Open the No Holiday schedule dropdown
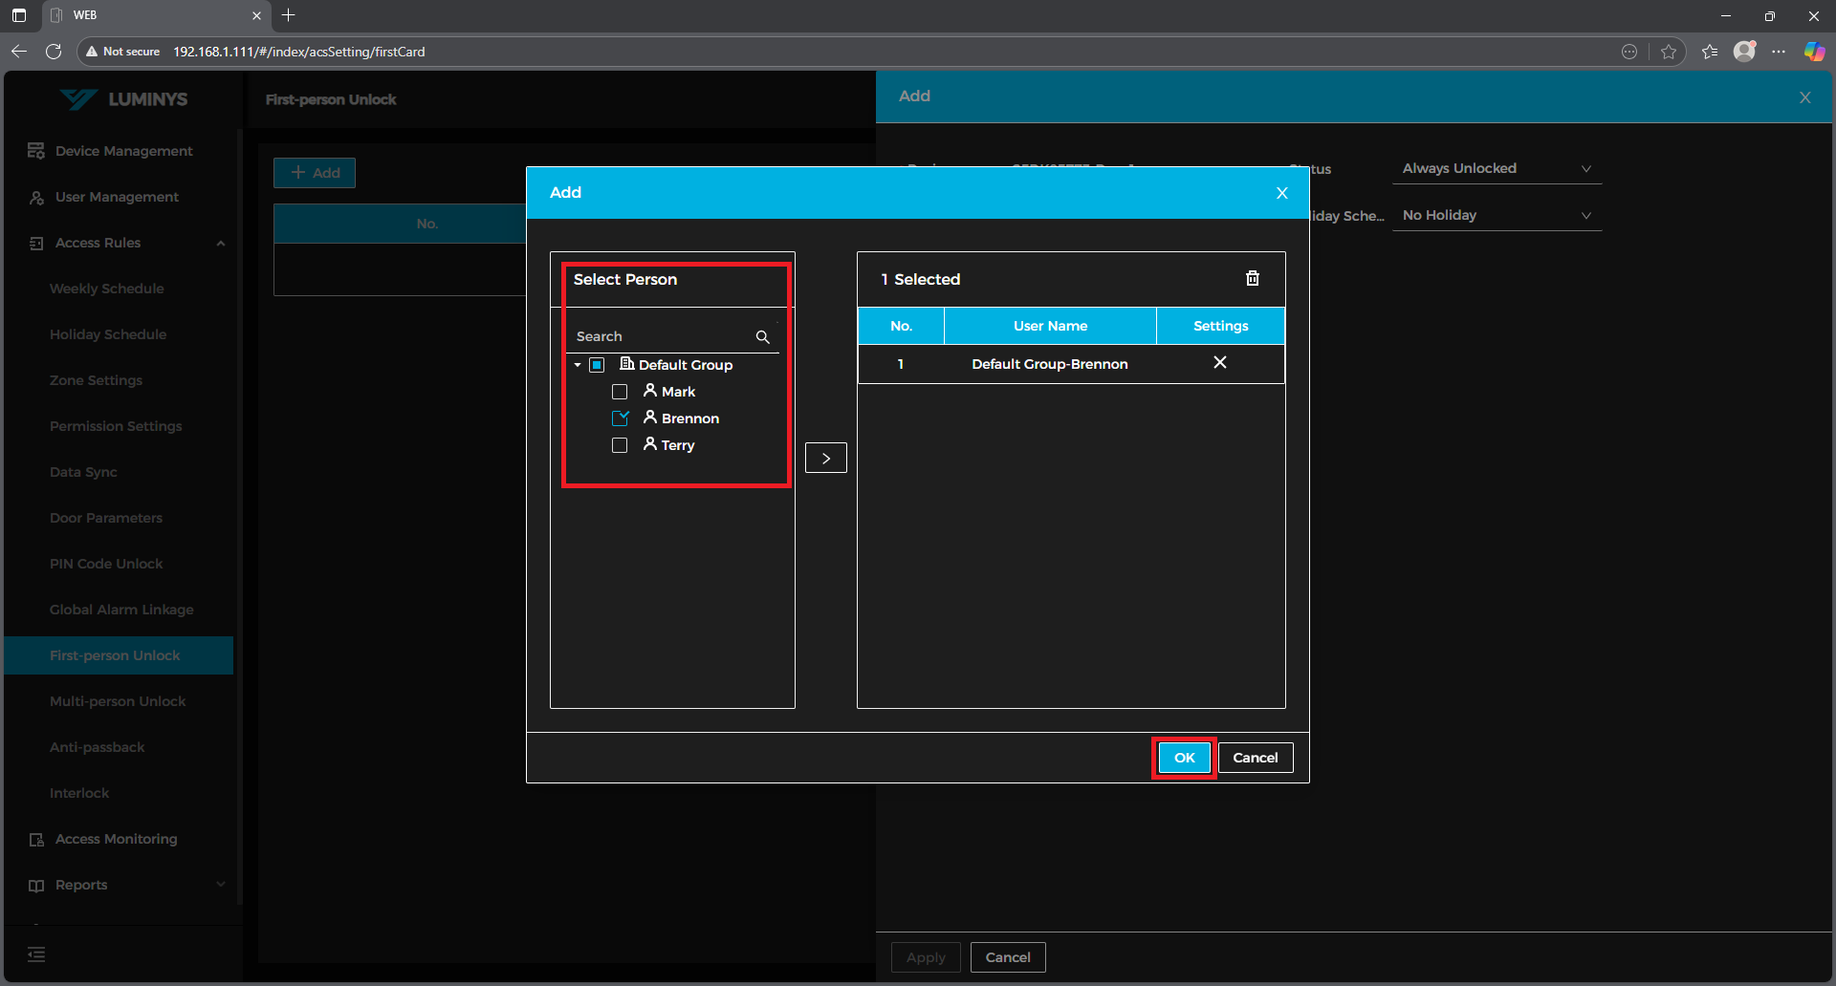The width and height of the screenshot is (1836, 986). tap(1496, 215)
